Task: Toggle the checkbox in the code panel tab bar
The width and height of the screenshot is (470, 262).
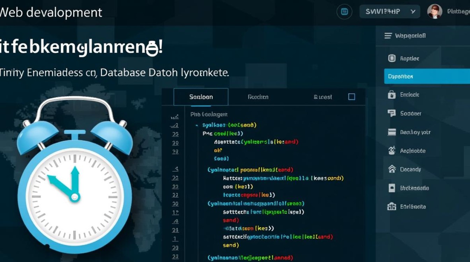Action: click(x=352, y=97)
